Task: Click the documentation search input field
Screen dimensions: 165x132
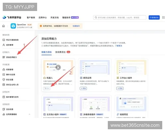Action: tap(120, 18)
